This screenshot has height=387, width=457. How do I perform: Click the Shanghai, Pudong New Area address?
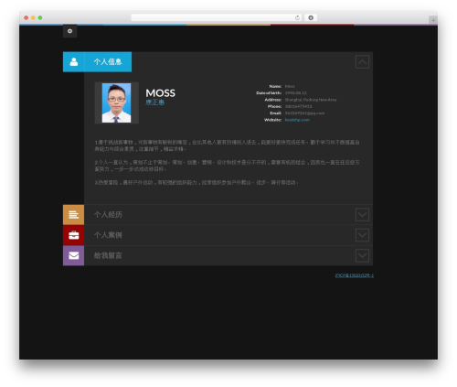pos(311,100)
